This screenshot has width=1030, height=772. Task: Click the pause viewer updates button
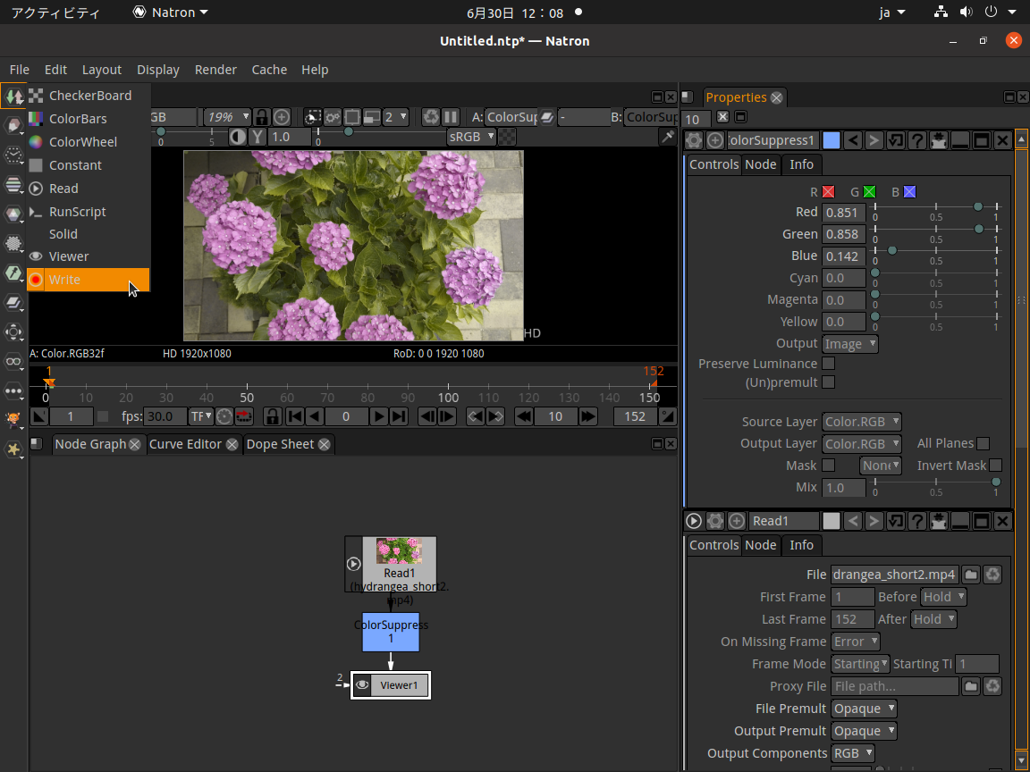449,117
